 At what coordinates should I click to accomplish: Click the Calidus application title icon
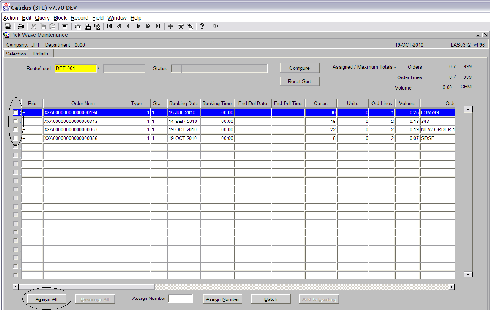pyautogui.click(x=6, y=7)
